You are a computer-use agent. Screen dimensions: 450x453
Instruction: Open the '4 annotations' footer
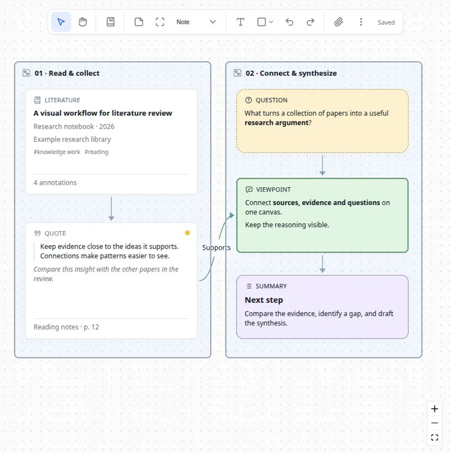tap(55, 182)
